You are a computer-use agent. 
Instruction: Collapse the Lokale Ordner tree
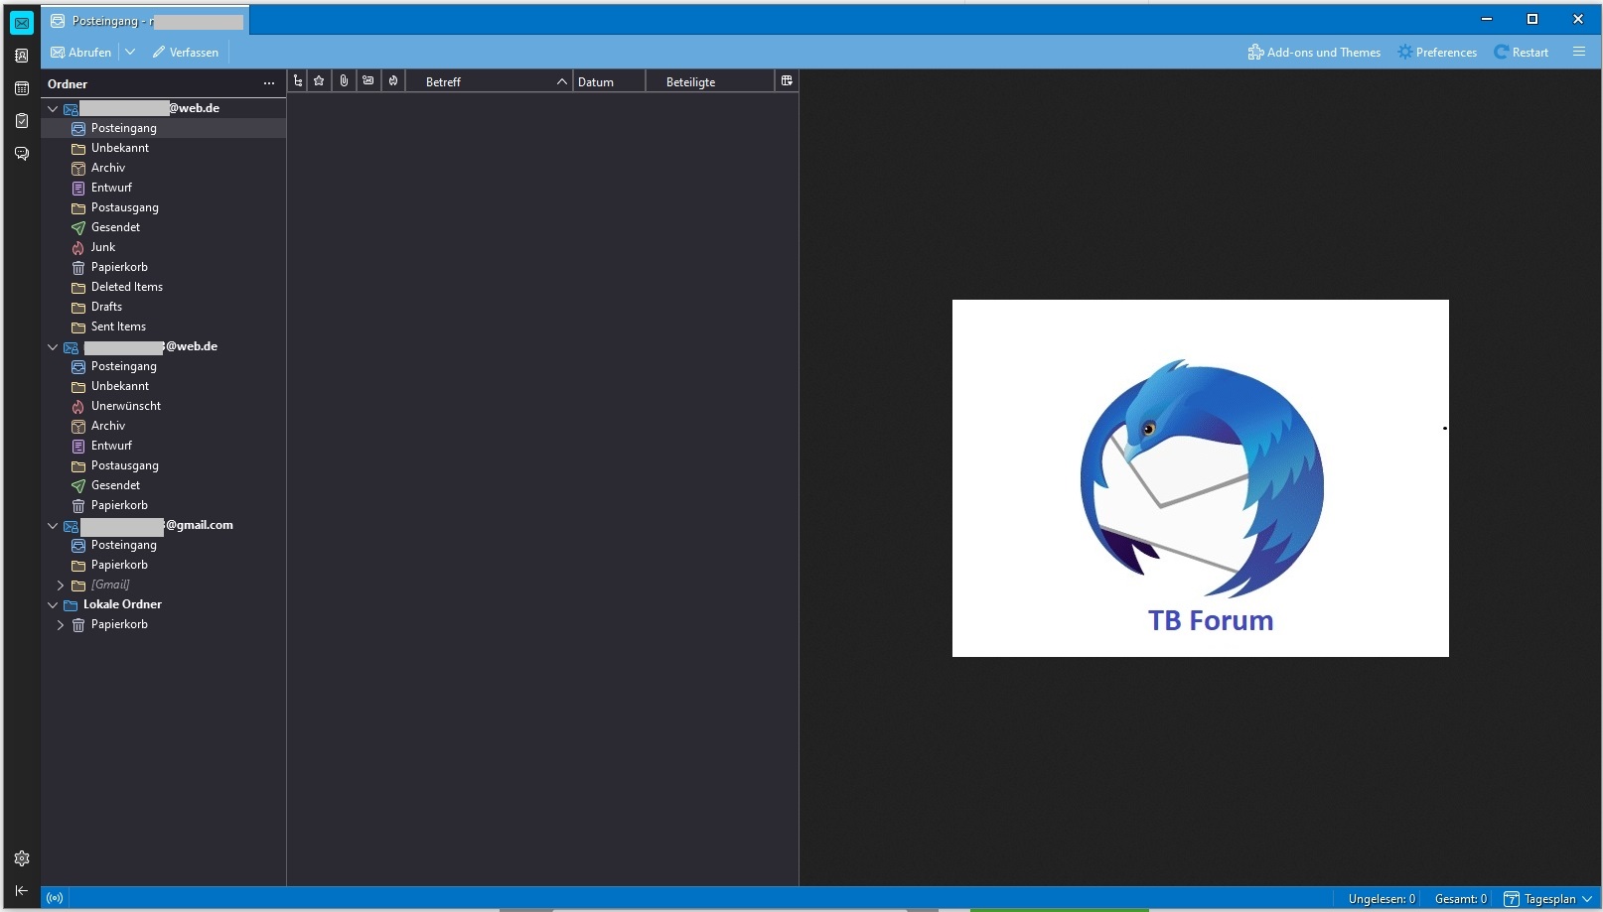[x=53, y=604]
